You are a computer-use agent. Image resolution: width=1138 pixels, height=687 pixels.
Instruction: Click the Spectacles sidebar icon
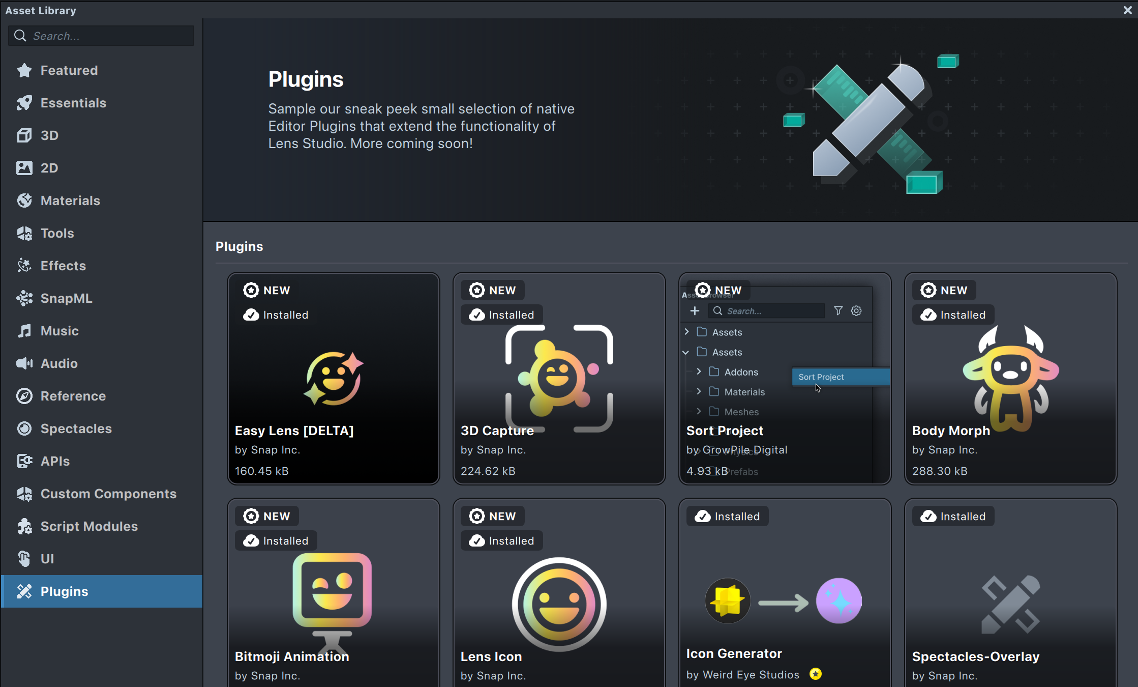[x=24, y=428]
